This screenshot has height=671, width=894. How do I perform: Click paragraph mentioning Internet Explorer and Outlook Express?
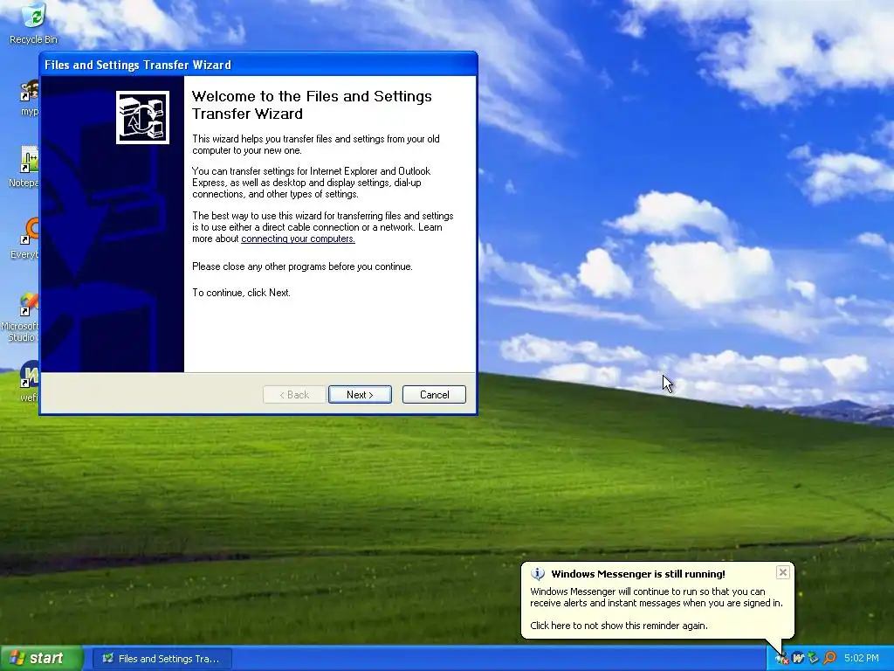point(312,183)
